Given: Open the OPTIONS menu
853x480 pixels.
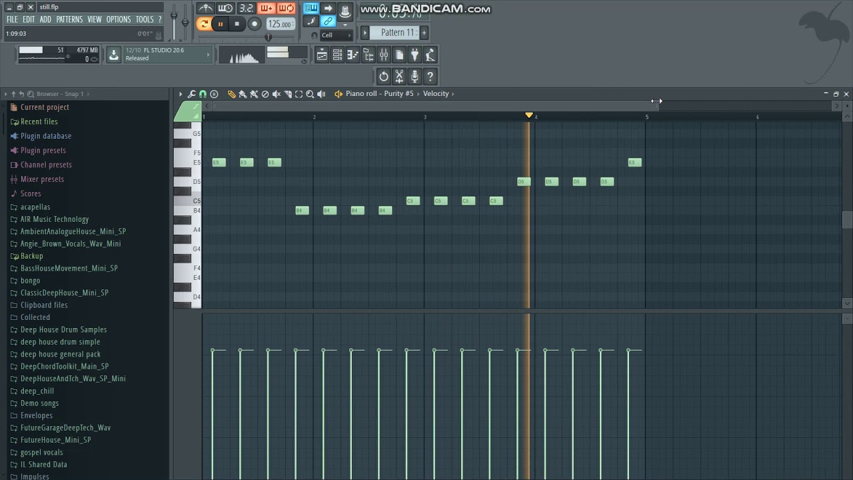Looking at the screenshot, I should coord(119,19).
